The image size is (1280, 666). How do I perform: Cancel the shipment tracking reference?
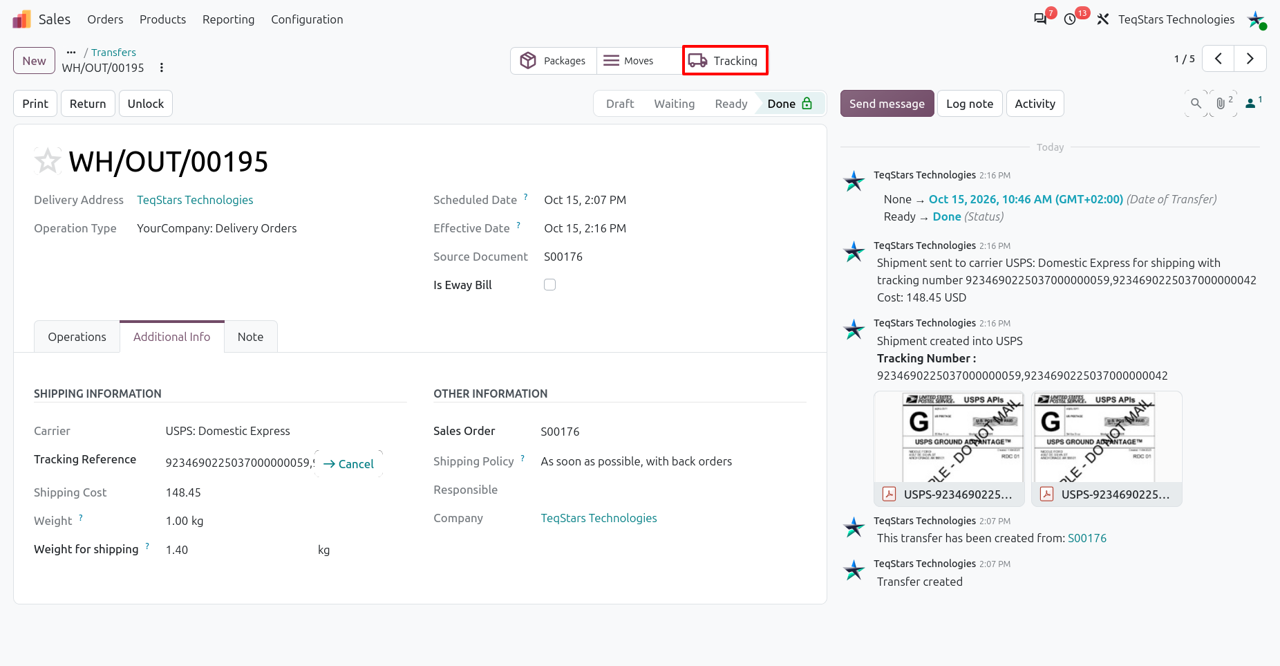348,464
